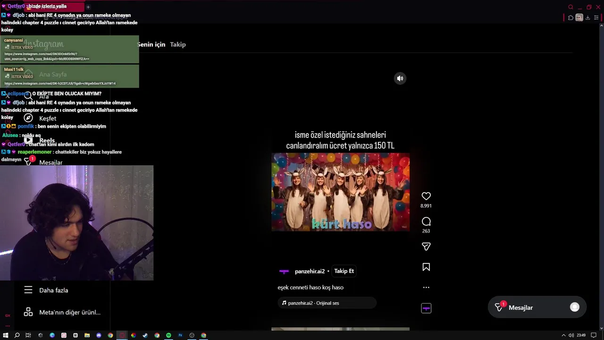Open browser downloads icon
The width and height of the screenshot is (604, 340).
point(587,17)
